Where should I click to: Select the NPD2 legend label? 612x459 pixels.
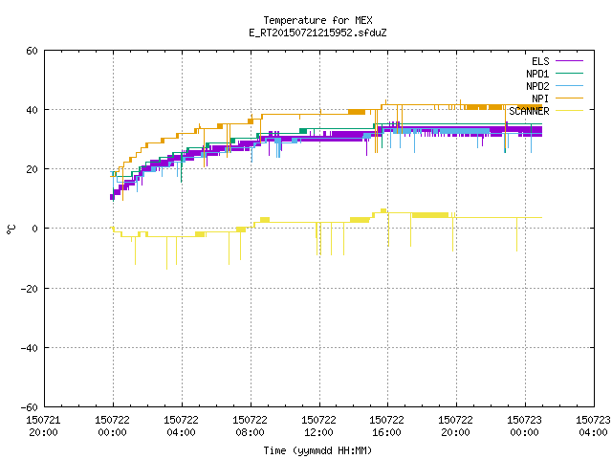coord(537,86)
